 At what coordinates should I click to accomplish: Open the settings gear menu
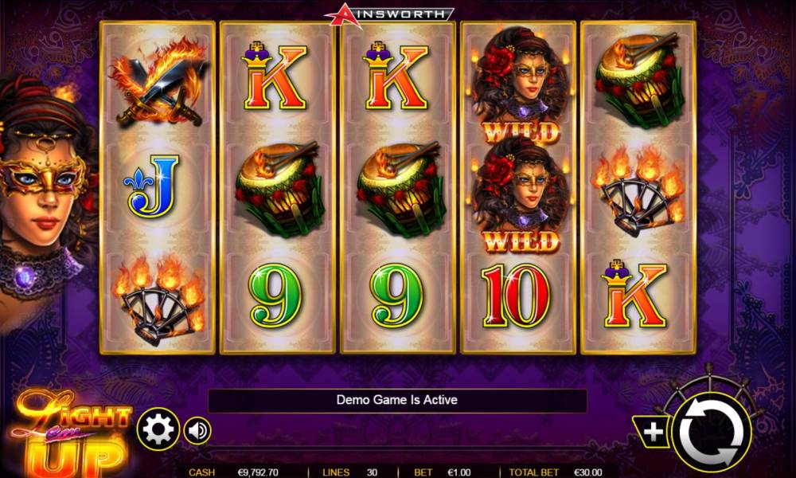[158, 429]
